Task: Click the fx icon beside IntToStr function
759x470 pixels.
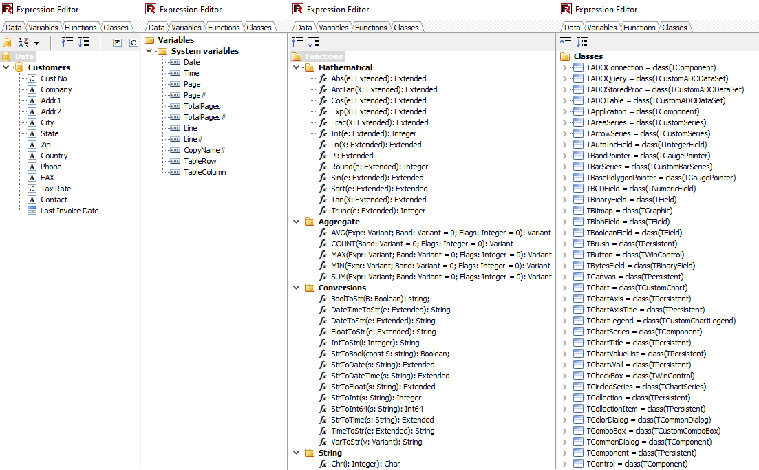Action: tap(323, 343)
